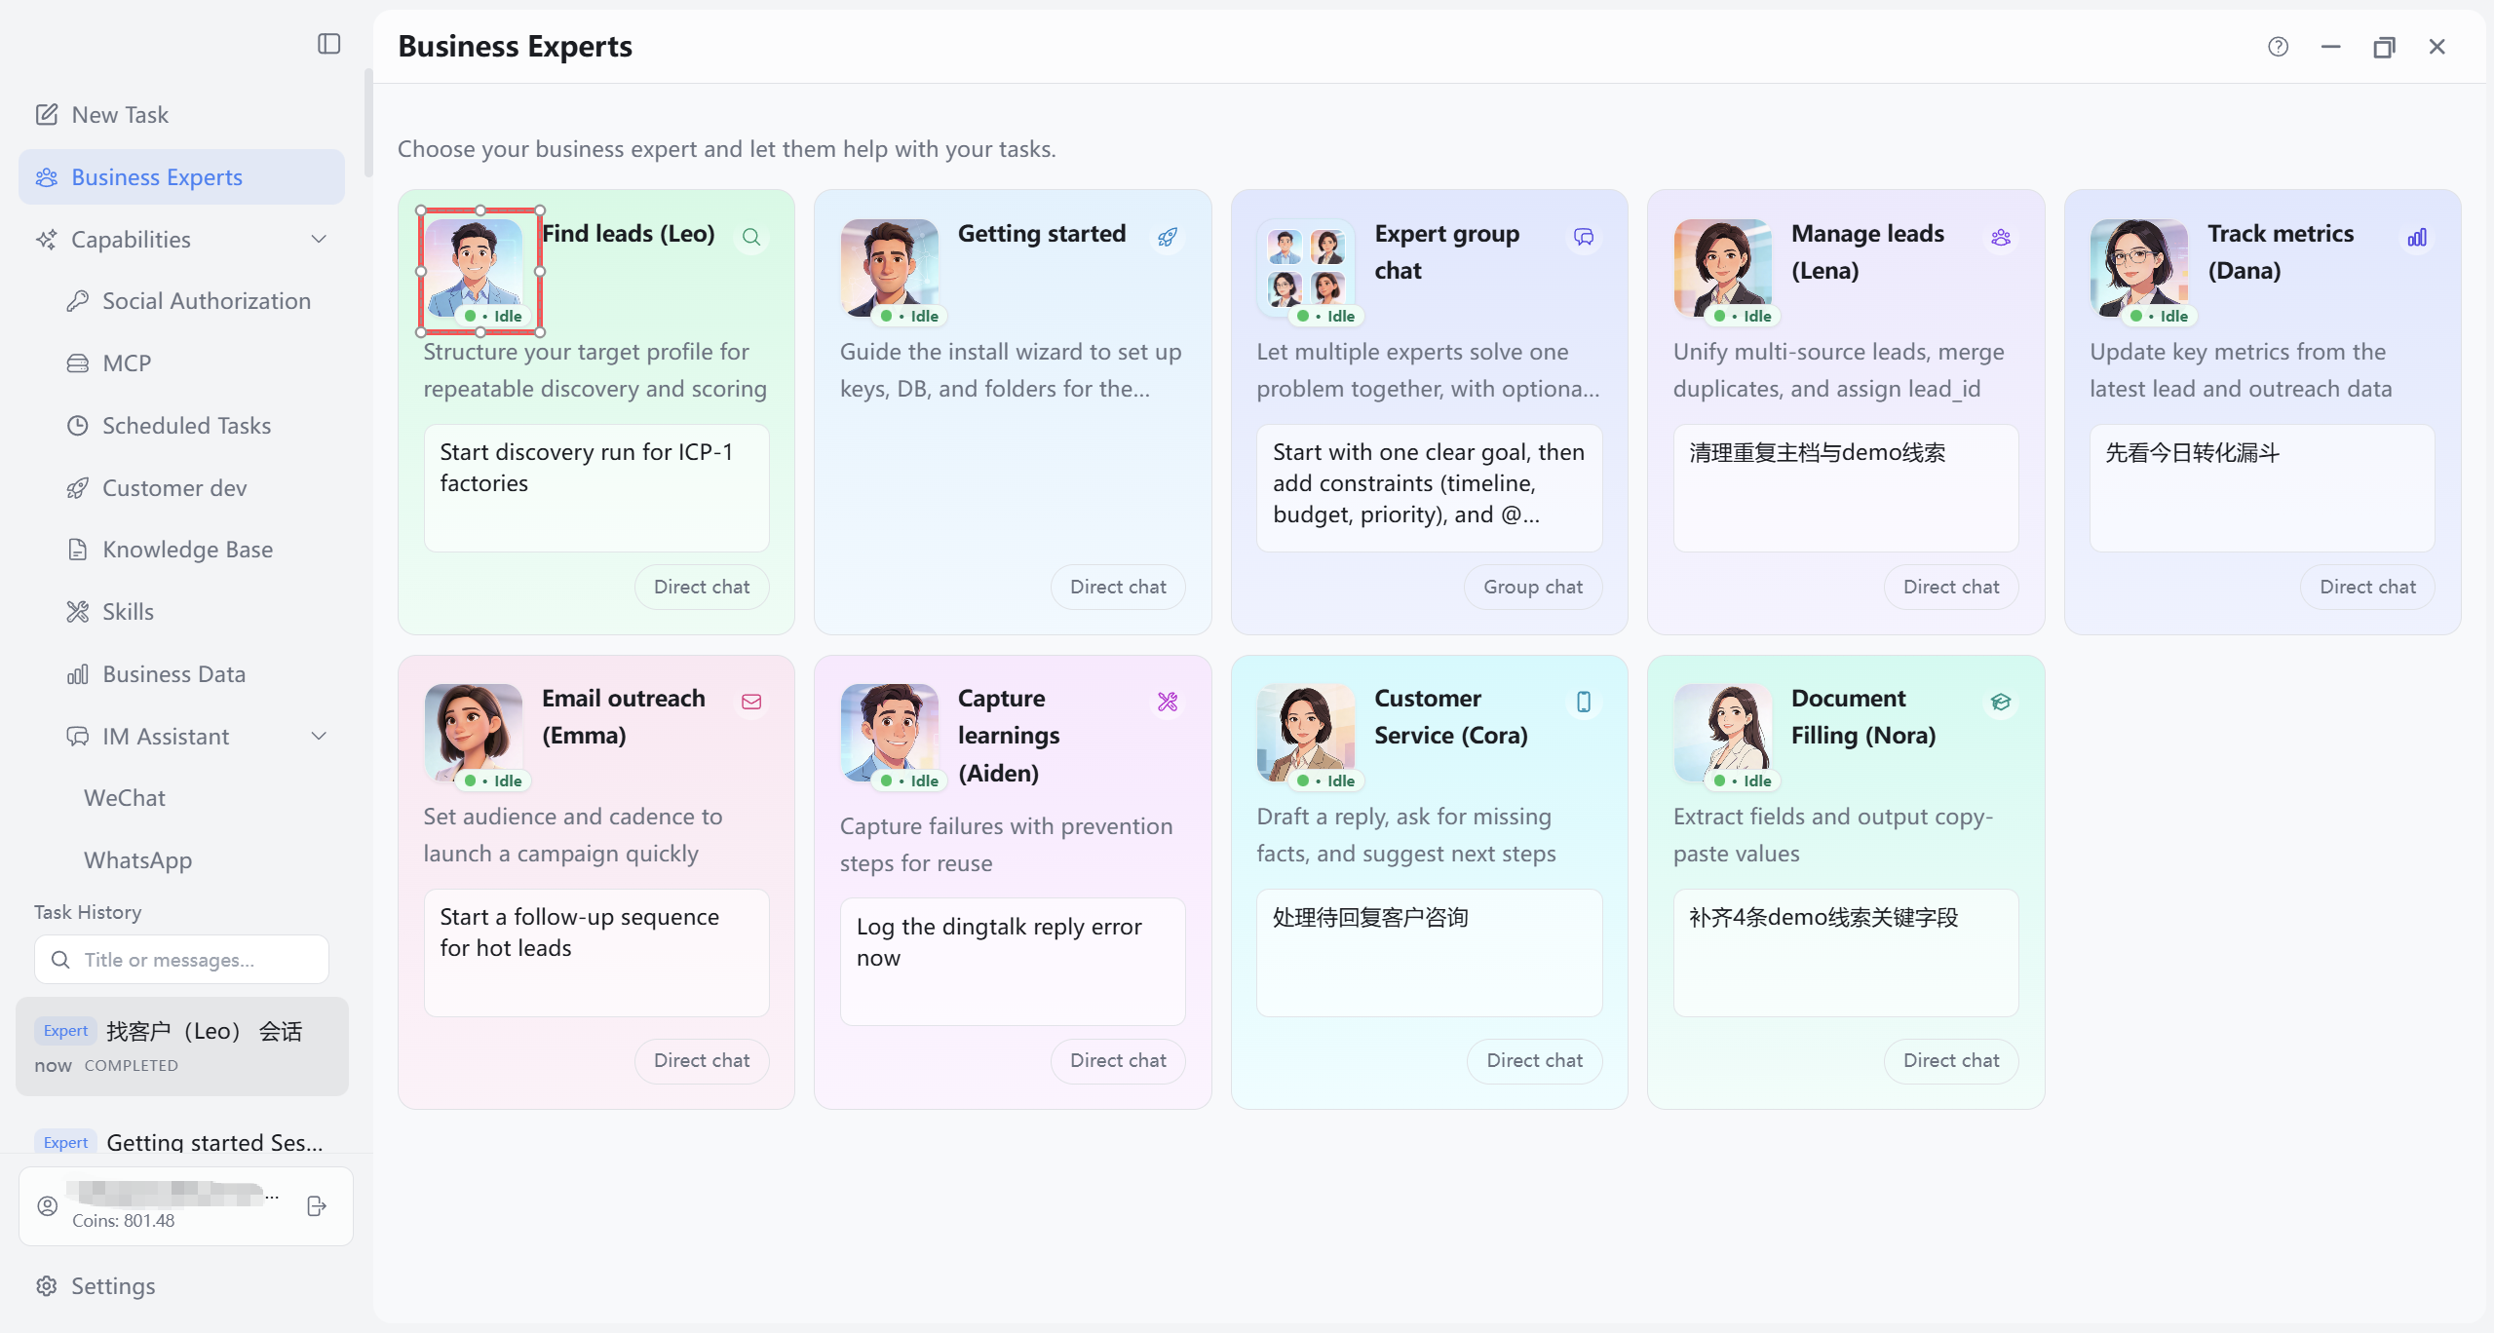
Task: Click prompt '补齐4条demo线索关键字段'
Action: coord(1846,952)
